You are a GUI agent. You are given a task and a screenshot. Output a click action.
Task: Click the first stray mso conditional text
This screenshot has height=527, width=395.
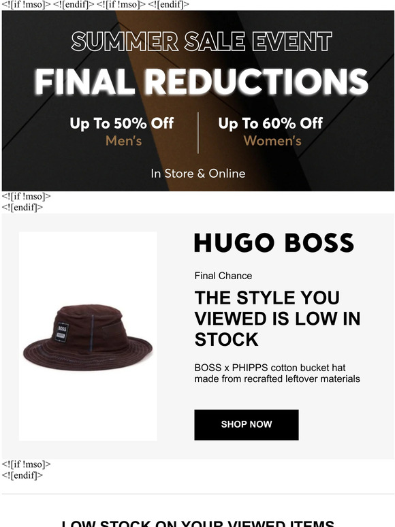click(x=27, y=4)
